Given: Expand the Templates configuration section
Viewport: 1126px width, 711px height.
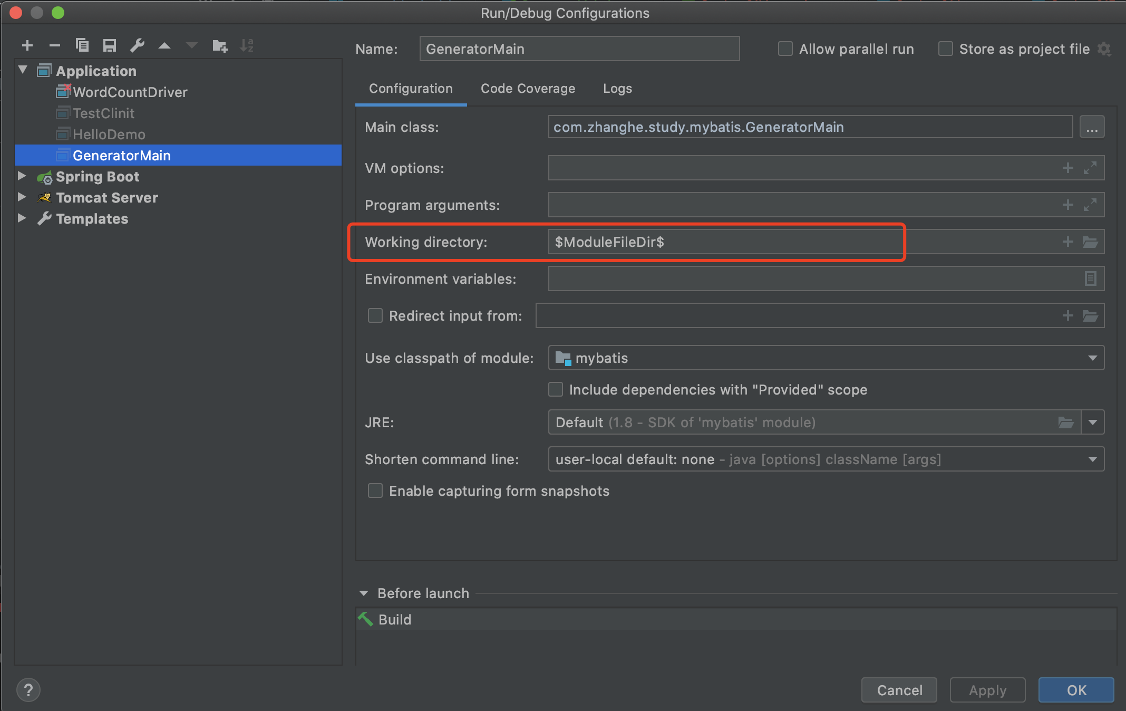Looking at the screenshot, I should click(22, 218).
